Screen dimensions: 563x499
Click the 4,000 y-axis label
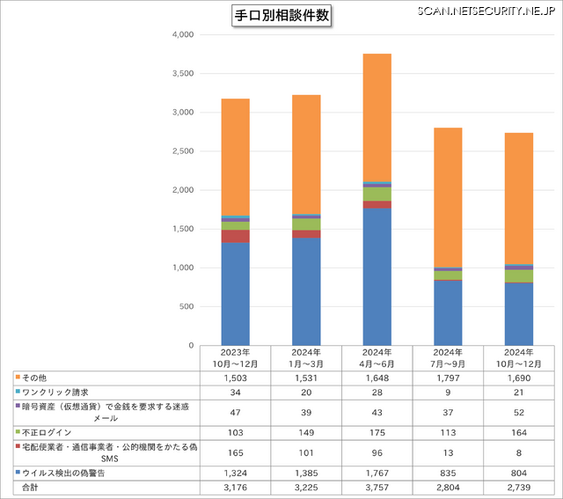182,35
